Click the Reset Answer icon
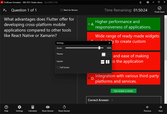The height and width of the screenshot is (114, 167). coord(64,107)
